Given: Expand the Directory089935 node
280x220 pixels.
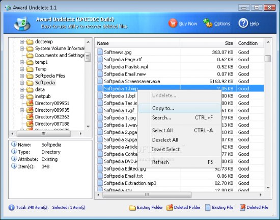Looking at the screenshot, I should [22, 110].
